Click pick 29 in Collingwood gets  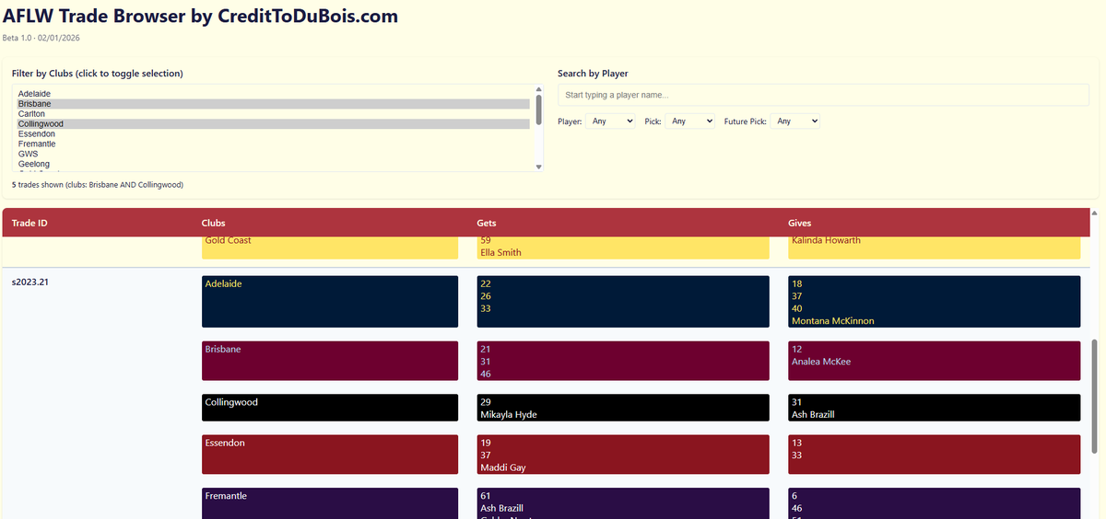coord(486,402)
